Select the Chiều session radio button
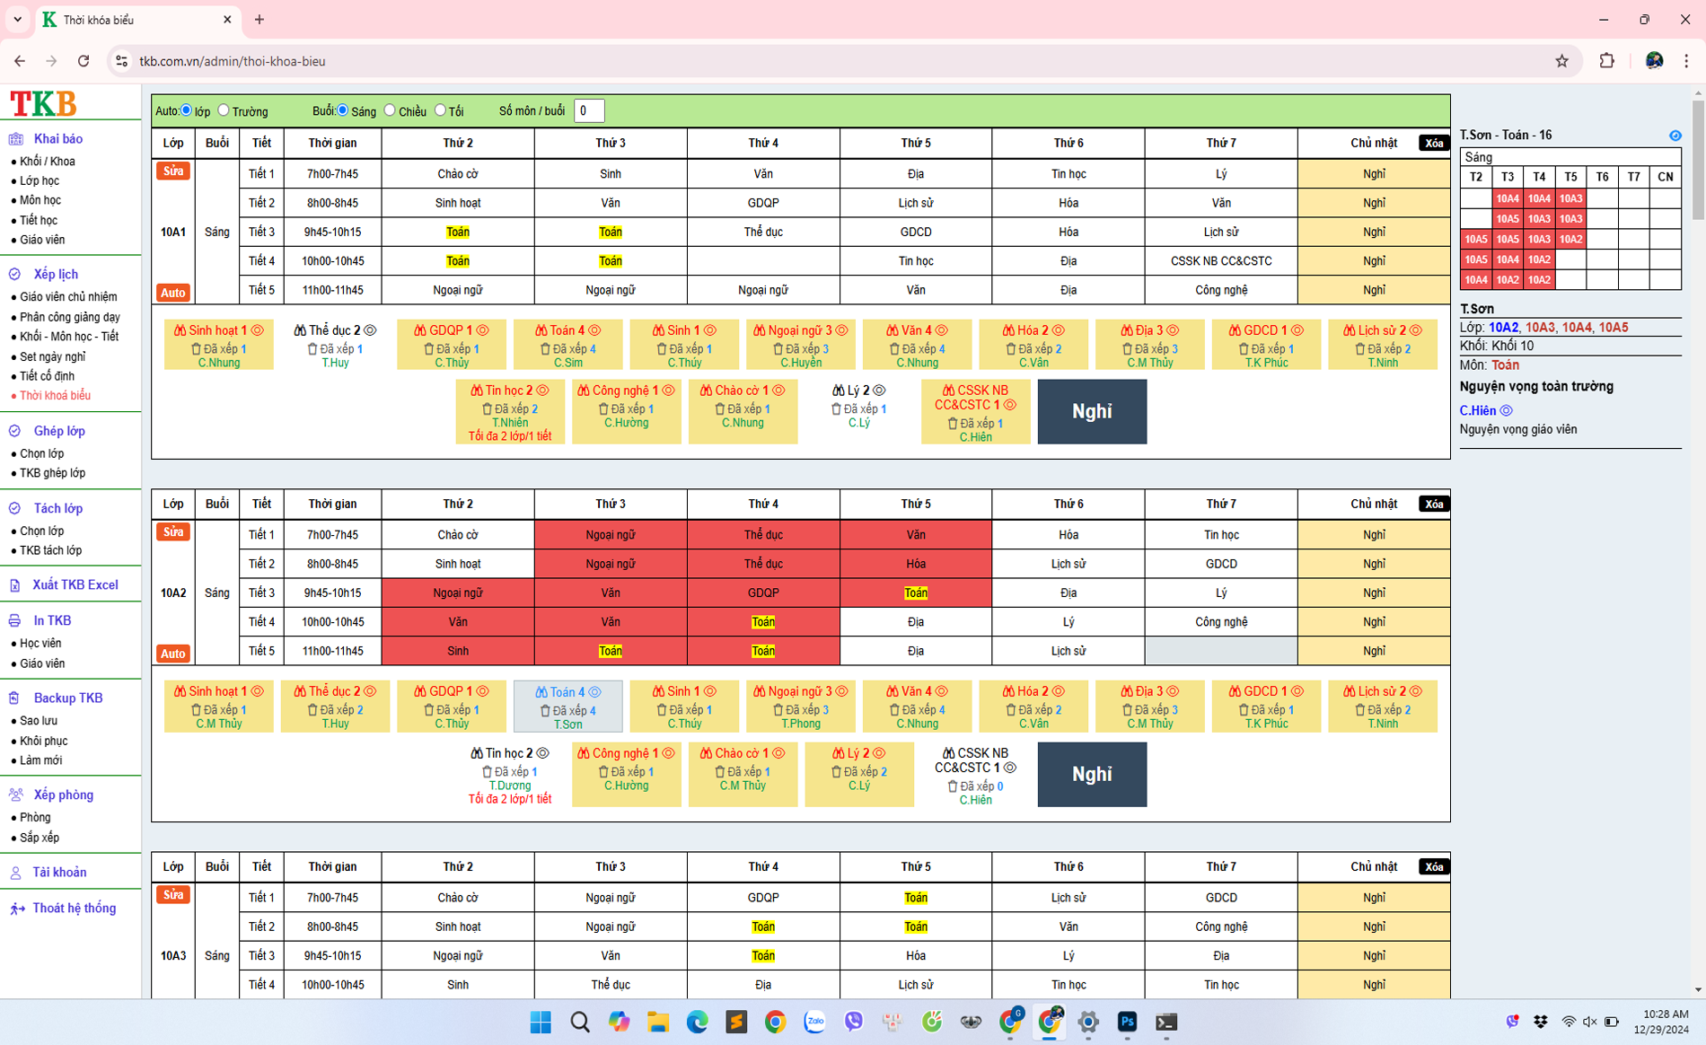Screen dimensions: 1706x1045 (x=390, y=110)
